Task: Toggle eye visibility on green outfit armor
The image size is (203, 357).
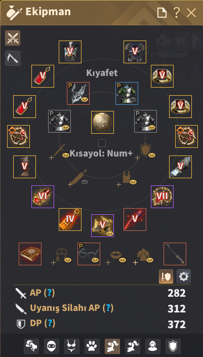Action: pyautogui.click(x=134, y=100)
